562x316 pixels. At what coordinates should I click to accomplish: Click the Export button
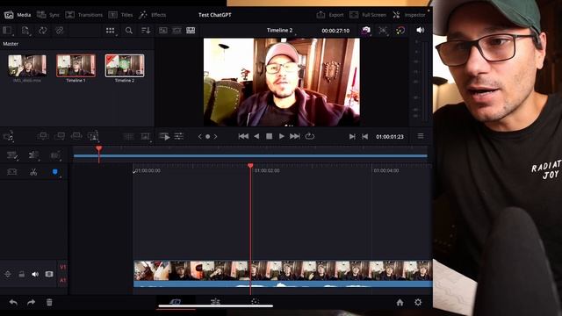tap(330, 15)
